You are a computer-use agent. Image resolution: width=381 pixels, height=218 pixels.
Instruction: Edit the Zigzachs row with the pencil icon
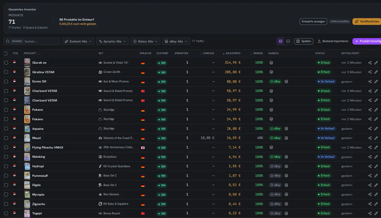coord(376,204)
